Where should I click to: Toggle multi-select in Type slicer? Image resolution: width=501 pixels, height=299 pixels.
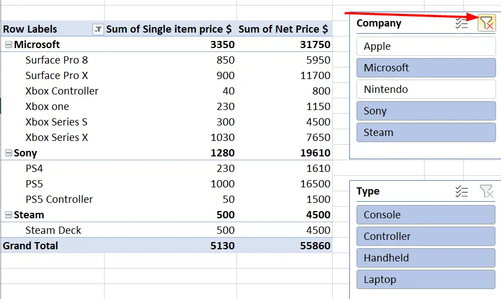[x=461, y=191]
